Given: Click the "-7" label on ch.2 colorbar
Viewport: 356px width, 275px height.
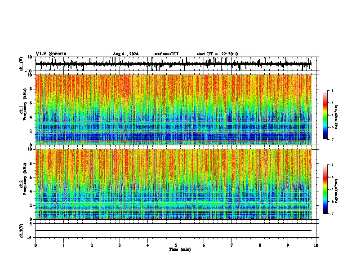Looking at the screenshot, I should click(331, 213).
